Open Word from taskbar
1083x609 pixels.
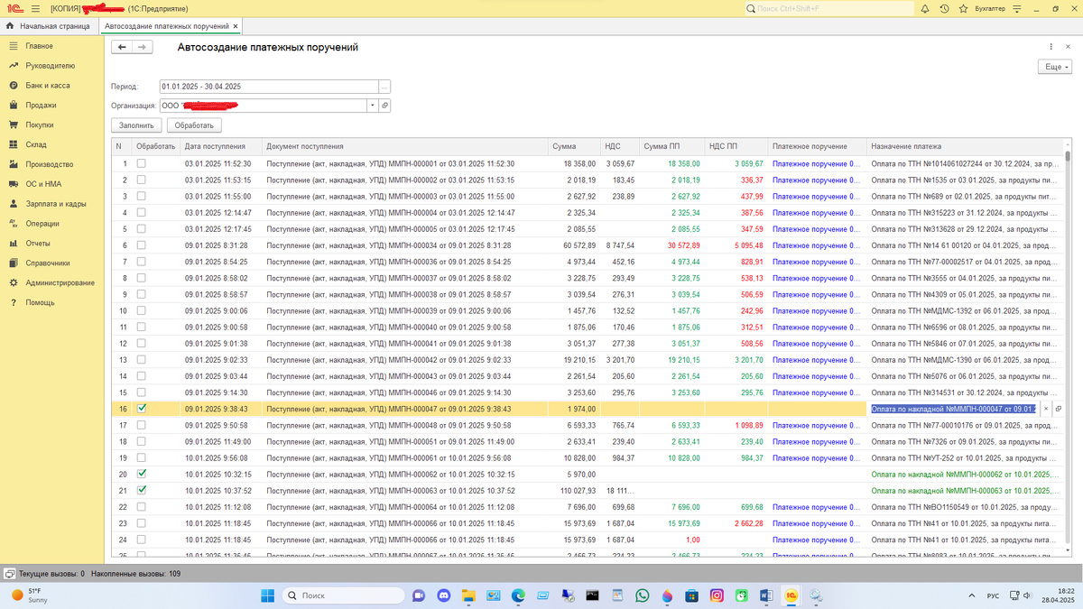point(766,595)
